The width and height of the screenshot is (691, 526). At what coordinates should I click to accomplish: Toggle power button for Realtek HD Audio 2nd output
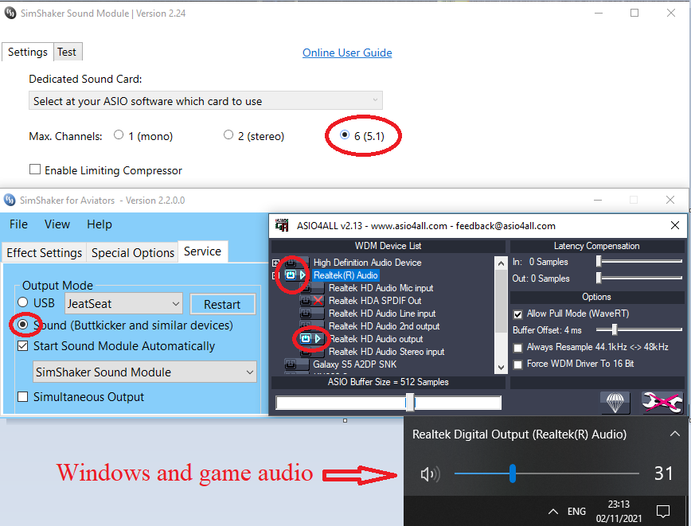[x=306, y=326]
